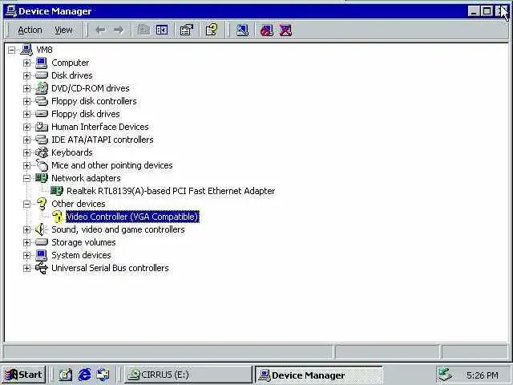Click the Network adapters card icon
Screen dimensions: 513x385
click(42, 178)
